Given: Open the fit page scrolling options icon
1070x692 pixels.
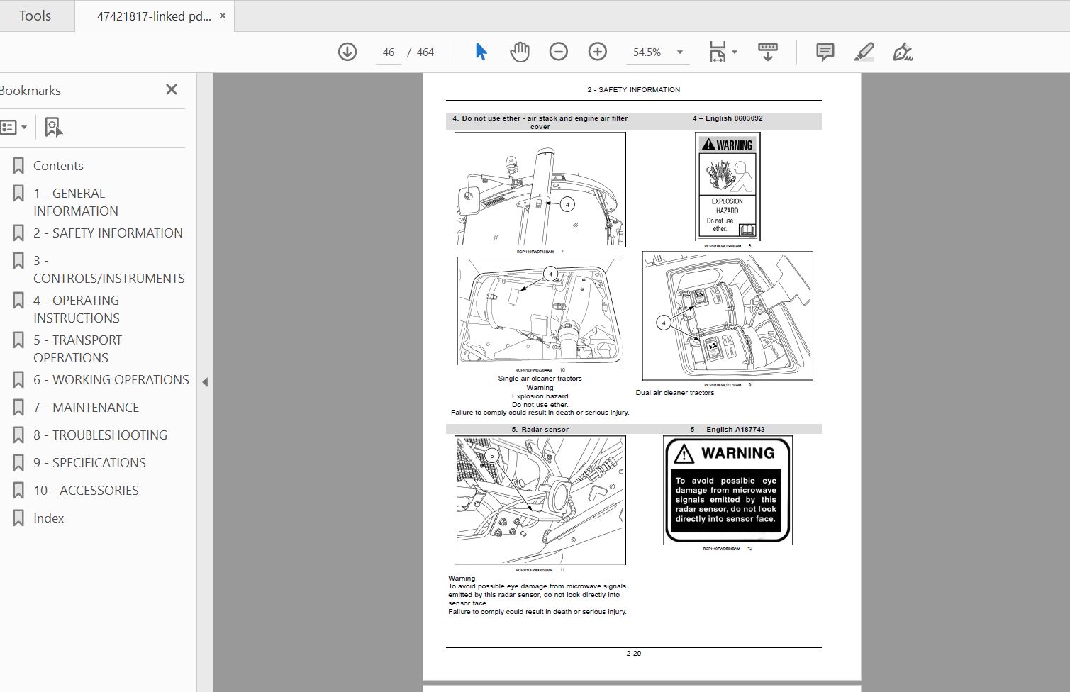Looking at the screenshot, I should pos(718,52).
